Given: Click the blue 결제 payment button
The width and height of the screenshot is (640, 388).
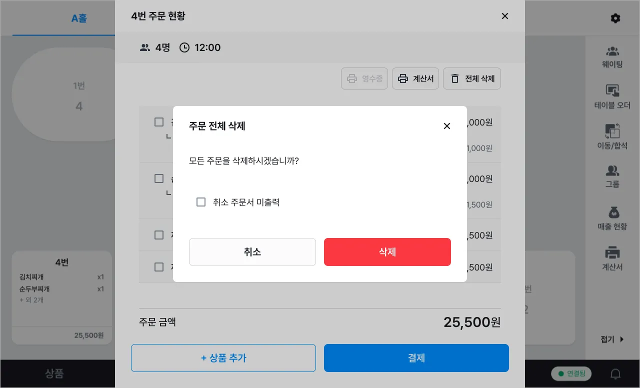Looking at the screenshot, I should [416, 358].
